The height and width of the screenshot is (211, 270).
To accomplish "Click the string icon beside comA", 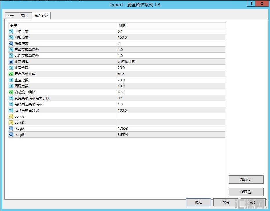I will click(x=11, y=116).
